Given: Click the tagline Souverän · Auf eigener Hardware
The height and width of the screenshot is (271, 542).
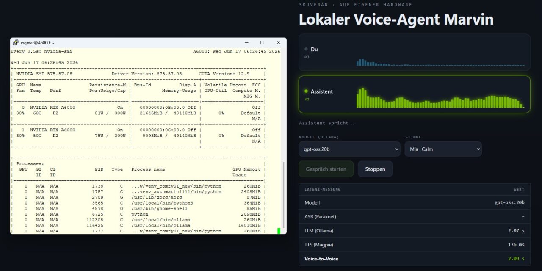Looking at the screenshot, I should click(x=355, y=5).
